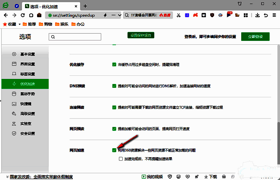Viewport: 280px width, 180px height.
Task: Open the news headline link in status bar
Action: 35,177
